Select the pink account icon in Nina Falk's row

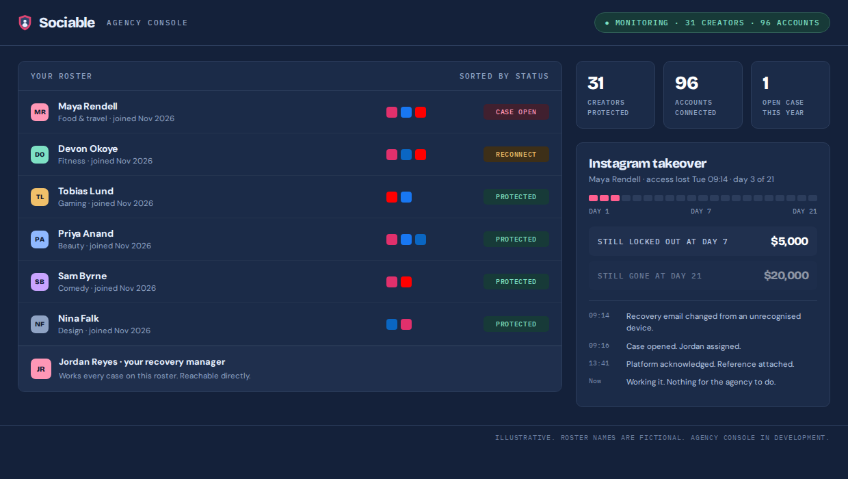(406, 324)
